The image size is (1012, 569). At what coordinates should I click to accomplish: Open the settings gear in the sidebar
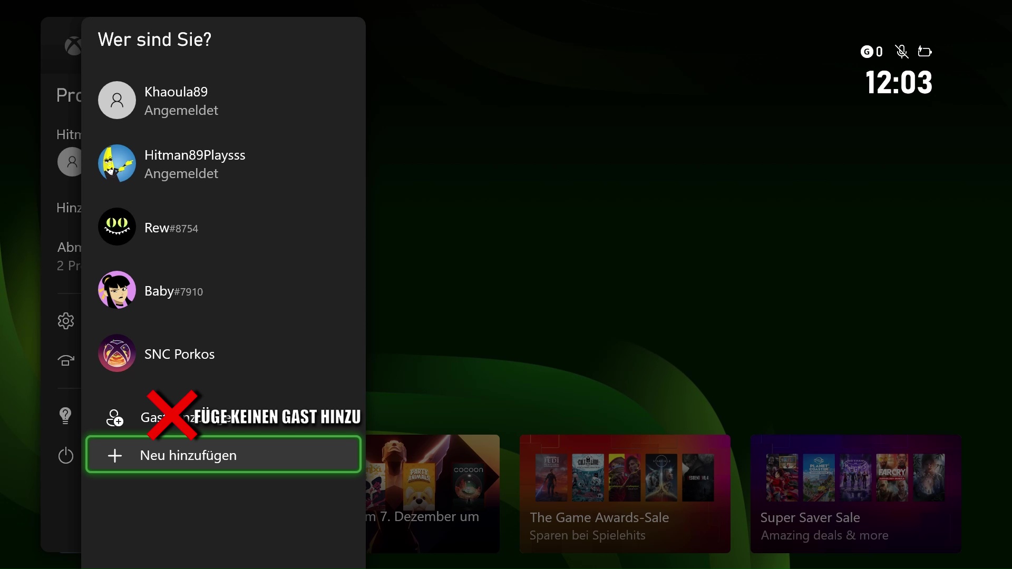(66, 321)
